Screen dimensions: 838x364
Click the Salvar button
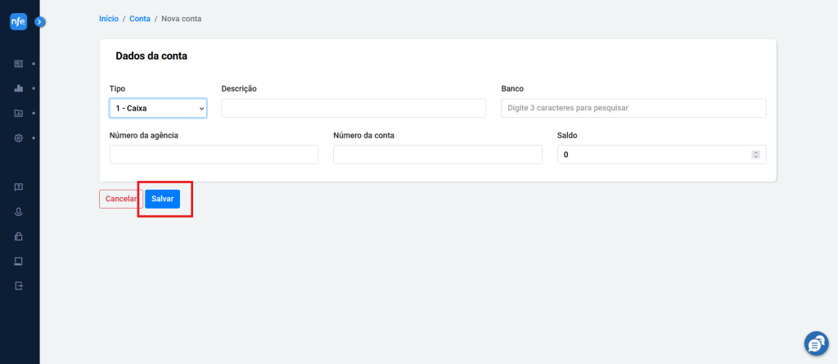(x=163, y=199)
